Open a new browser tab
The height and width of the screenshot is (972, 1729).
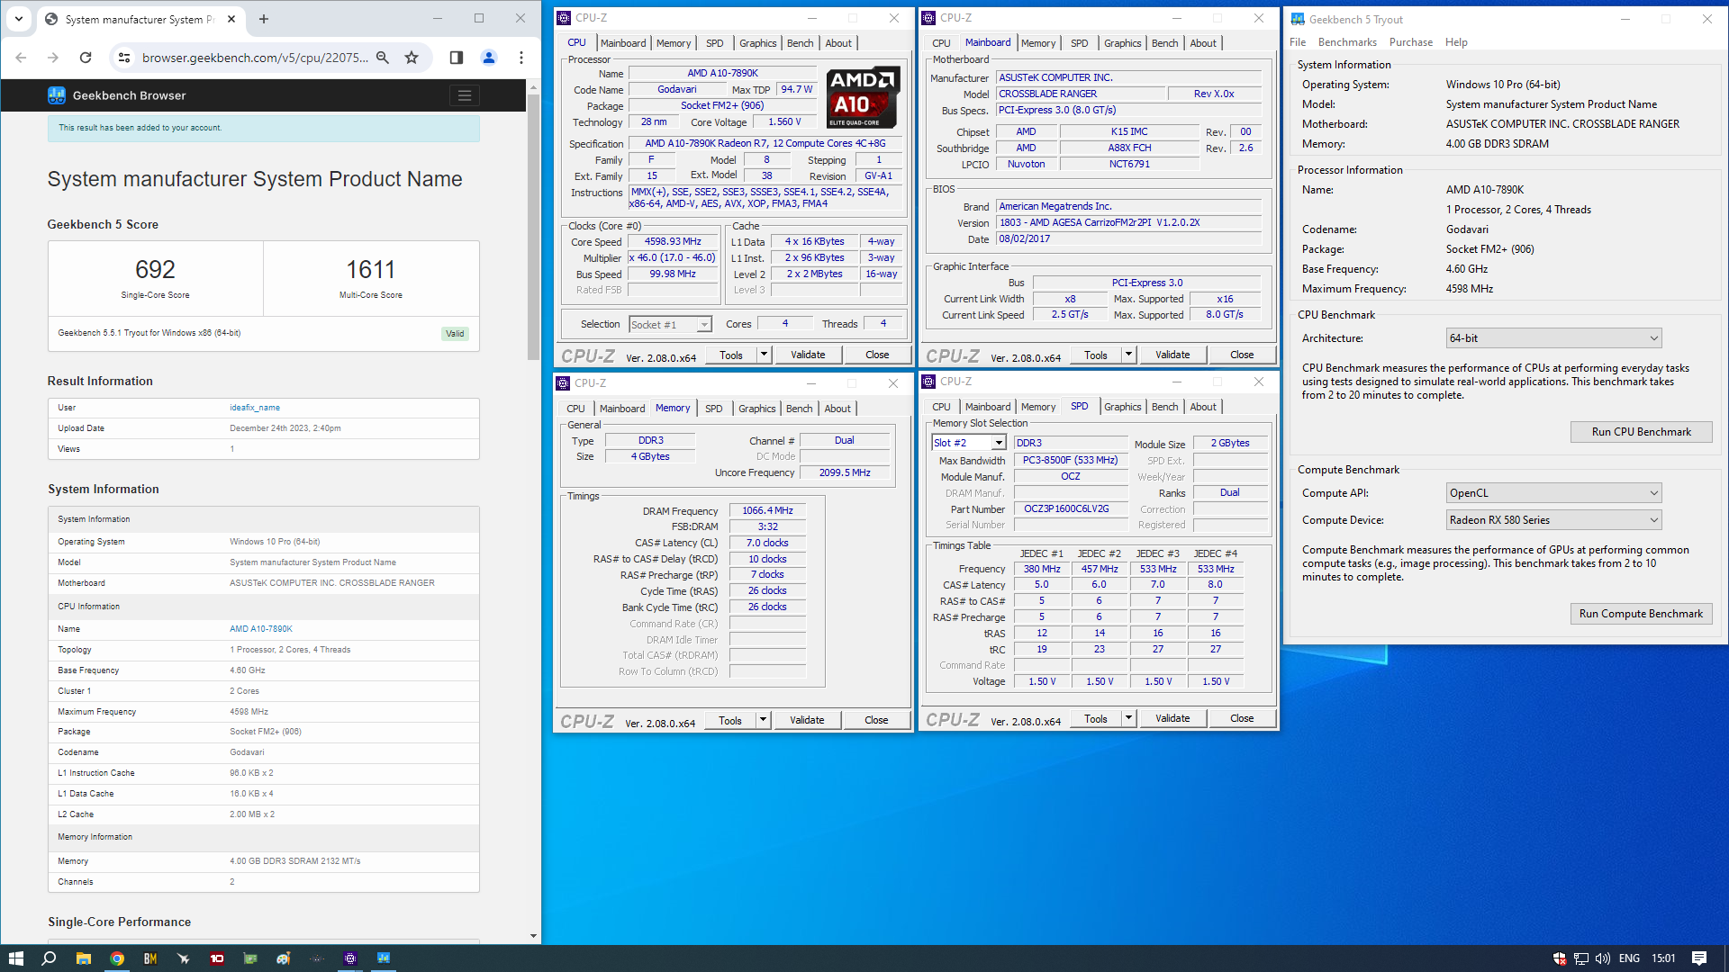[x=264, y=19]
